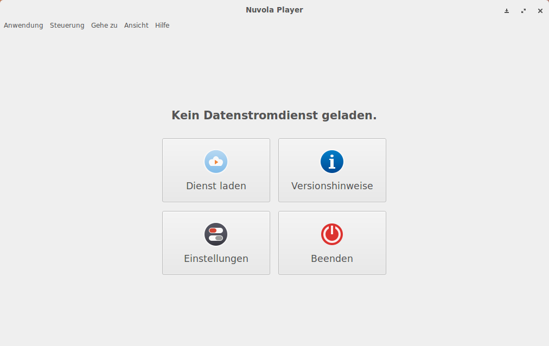The height and width of the screenshot is (346, 549).
Task: Click the 'Kein Datenstromdienst geladen.' heading
Action: click(274, 115)
